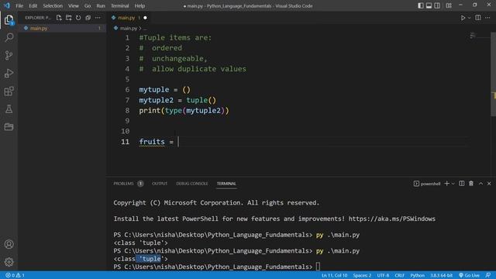Place cursor in mytuple2 = tuple() line
This screenshot has width=496, height=279.
[x=177, y=100]
